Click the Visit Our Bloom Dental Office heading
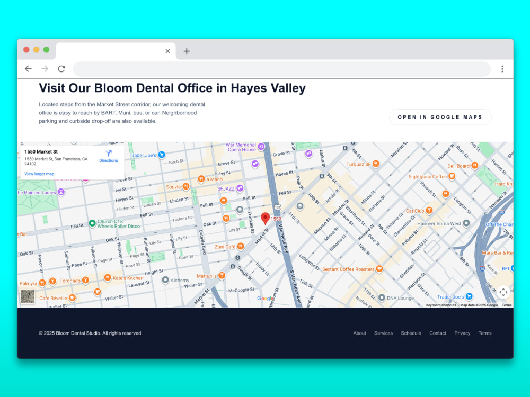530x397 pixels. [x=172, y=88]
